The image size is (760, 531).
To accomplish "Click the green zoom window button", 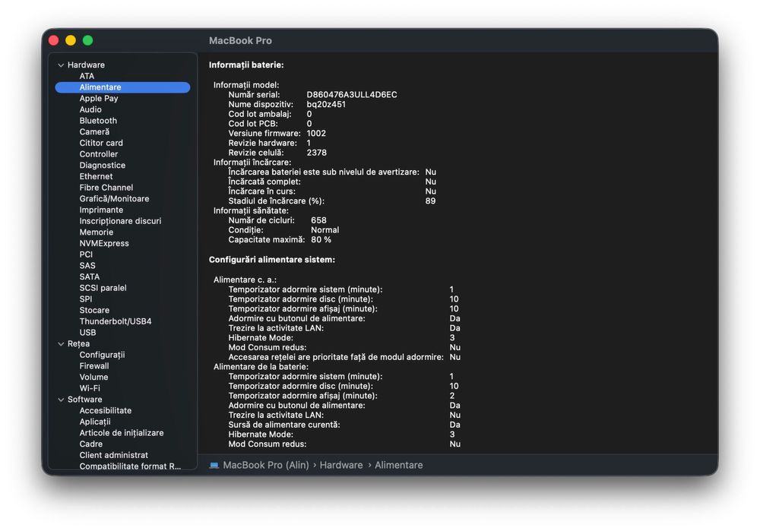I will [87, 40].
